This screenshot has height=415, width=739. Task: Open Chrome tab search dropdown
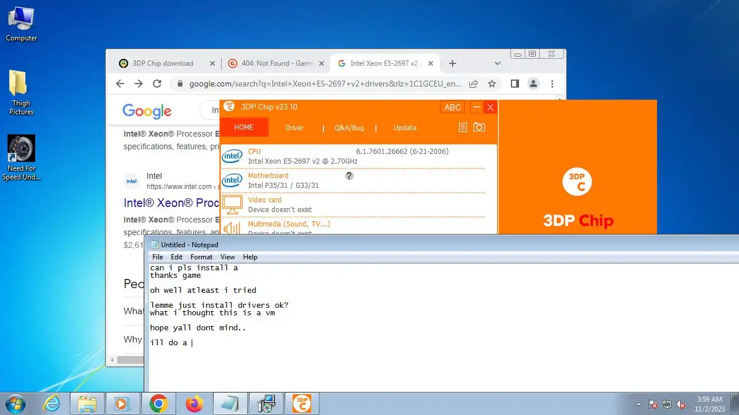(498, 63)
